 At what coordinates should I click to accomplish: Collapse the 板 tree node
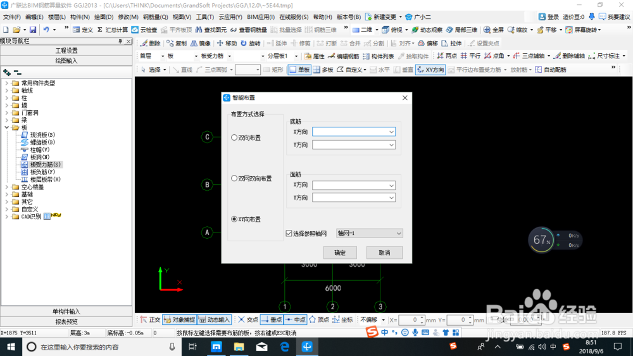(6, 127)
